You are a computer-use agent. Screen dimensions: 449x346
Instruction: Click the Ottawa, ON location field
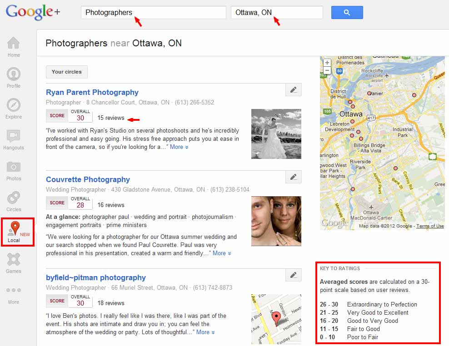[x=277, y=13]
